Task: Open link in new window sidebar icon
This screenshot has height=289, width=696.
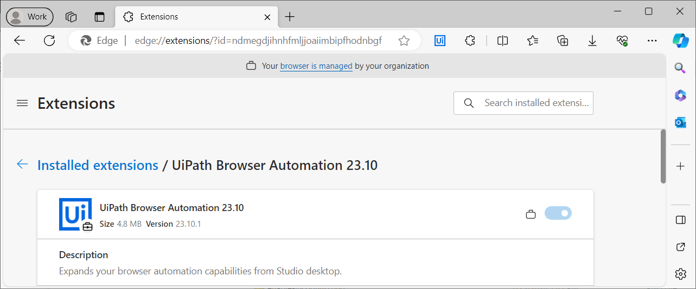Action: tap(680, 247)
